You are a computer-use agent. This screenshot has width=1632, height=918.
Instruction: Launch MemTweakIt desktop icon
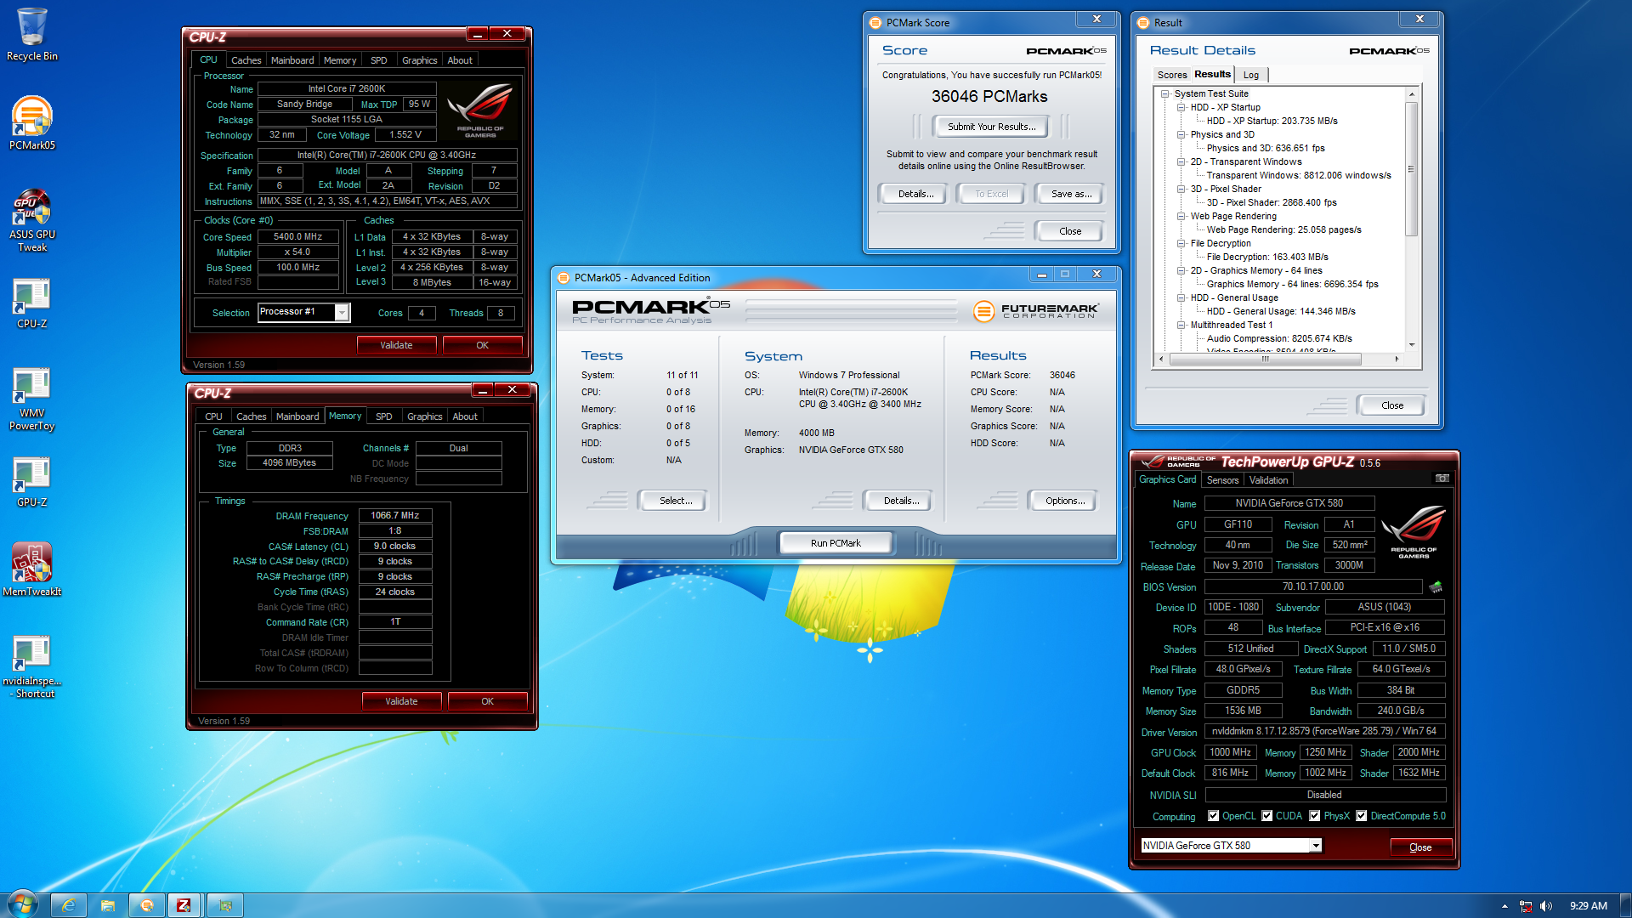coord(31,569)
